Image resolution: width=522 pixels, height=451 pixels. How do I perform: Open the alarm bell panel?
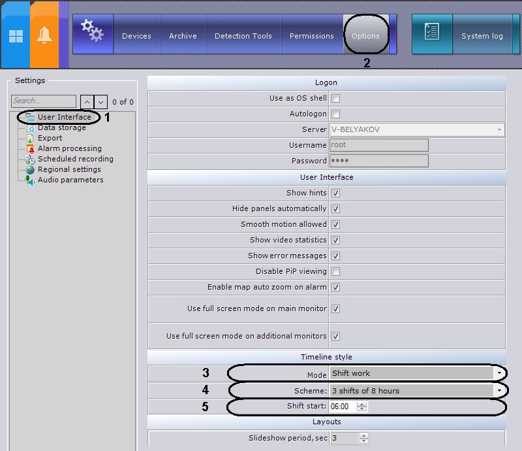pos(44,35)
